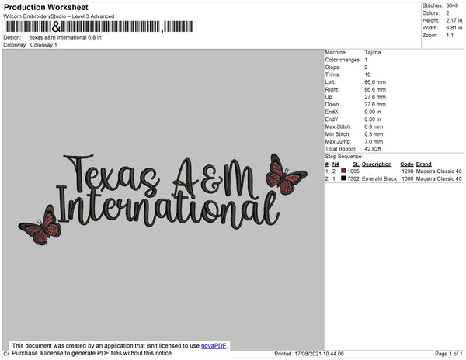The height and width of the screenshot is (360, 466).
Task: Click the Height value '2.17 in'
Action: tap(454, 20)
